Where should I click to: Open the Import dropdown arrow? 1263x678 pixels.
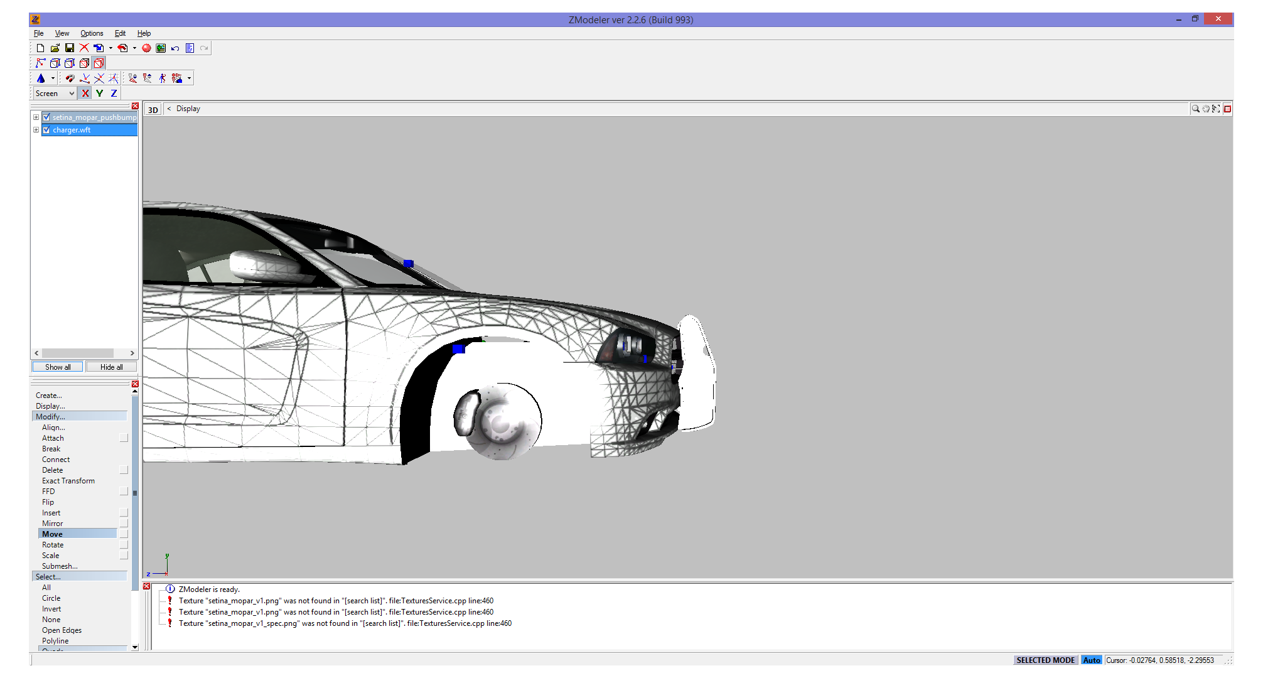point(110,48)
